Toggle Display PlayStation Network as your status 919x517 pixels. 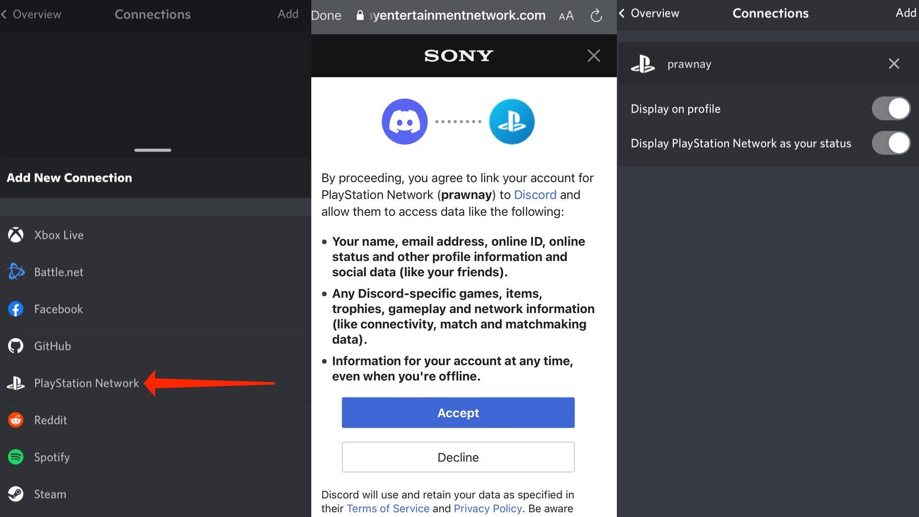pos(891,143)
